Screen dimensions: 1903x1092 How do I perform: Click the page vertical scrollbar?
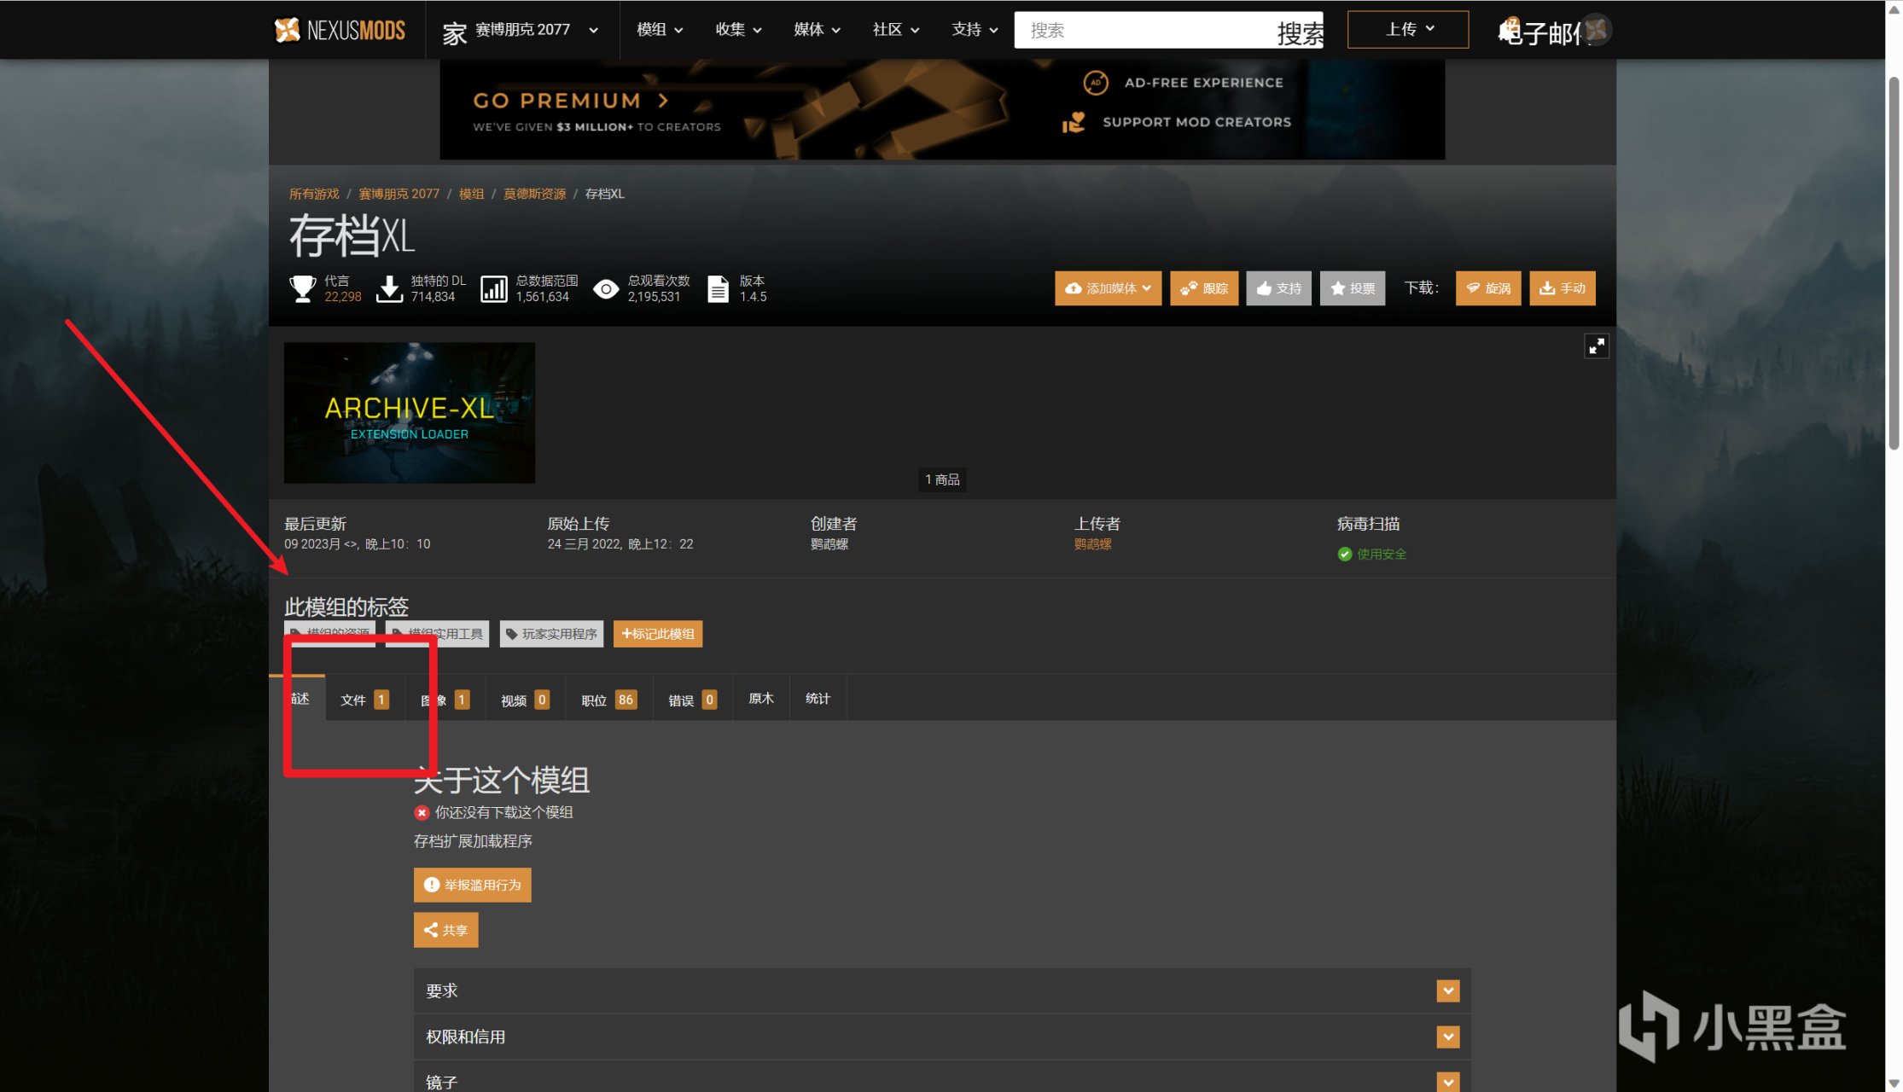click(1894, 263)
